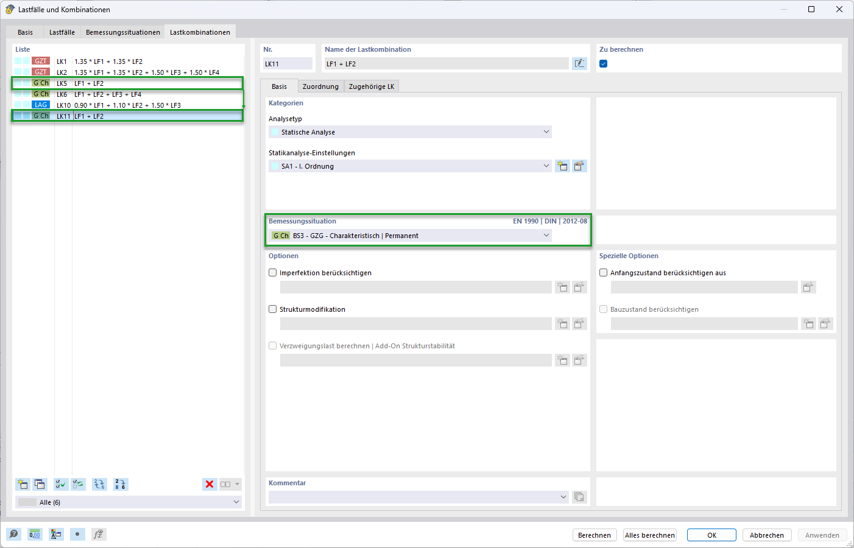
Task: Click the new imperfection case icon
Action: pos(562,287)
